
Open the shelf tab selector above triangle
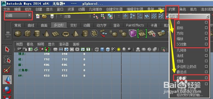point(8,33)
